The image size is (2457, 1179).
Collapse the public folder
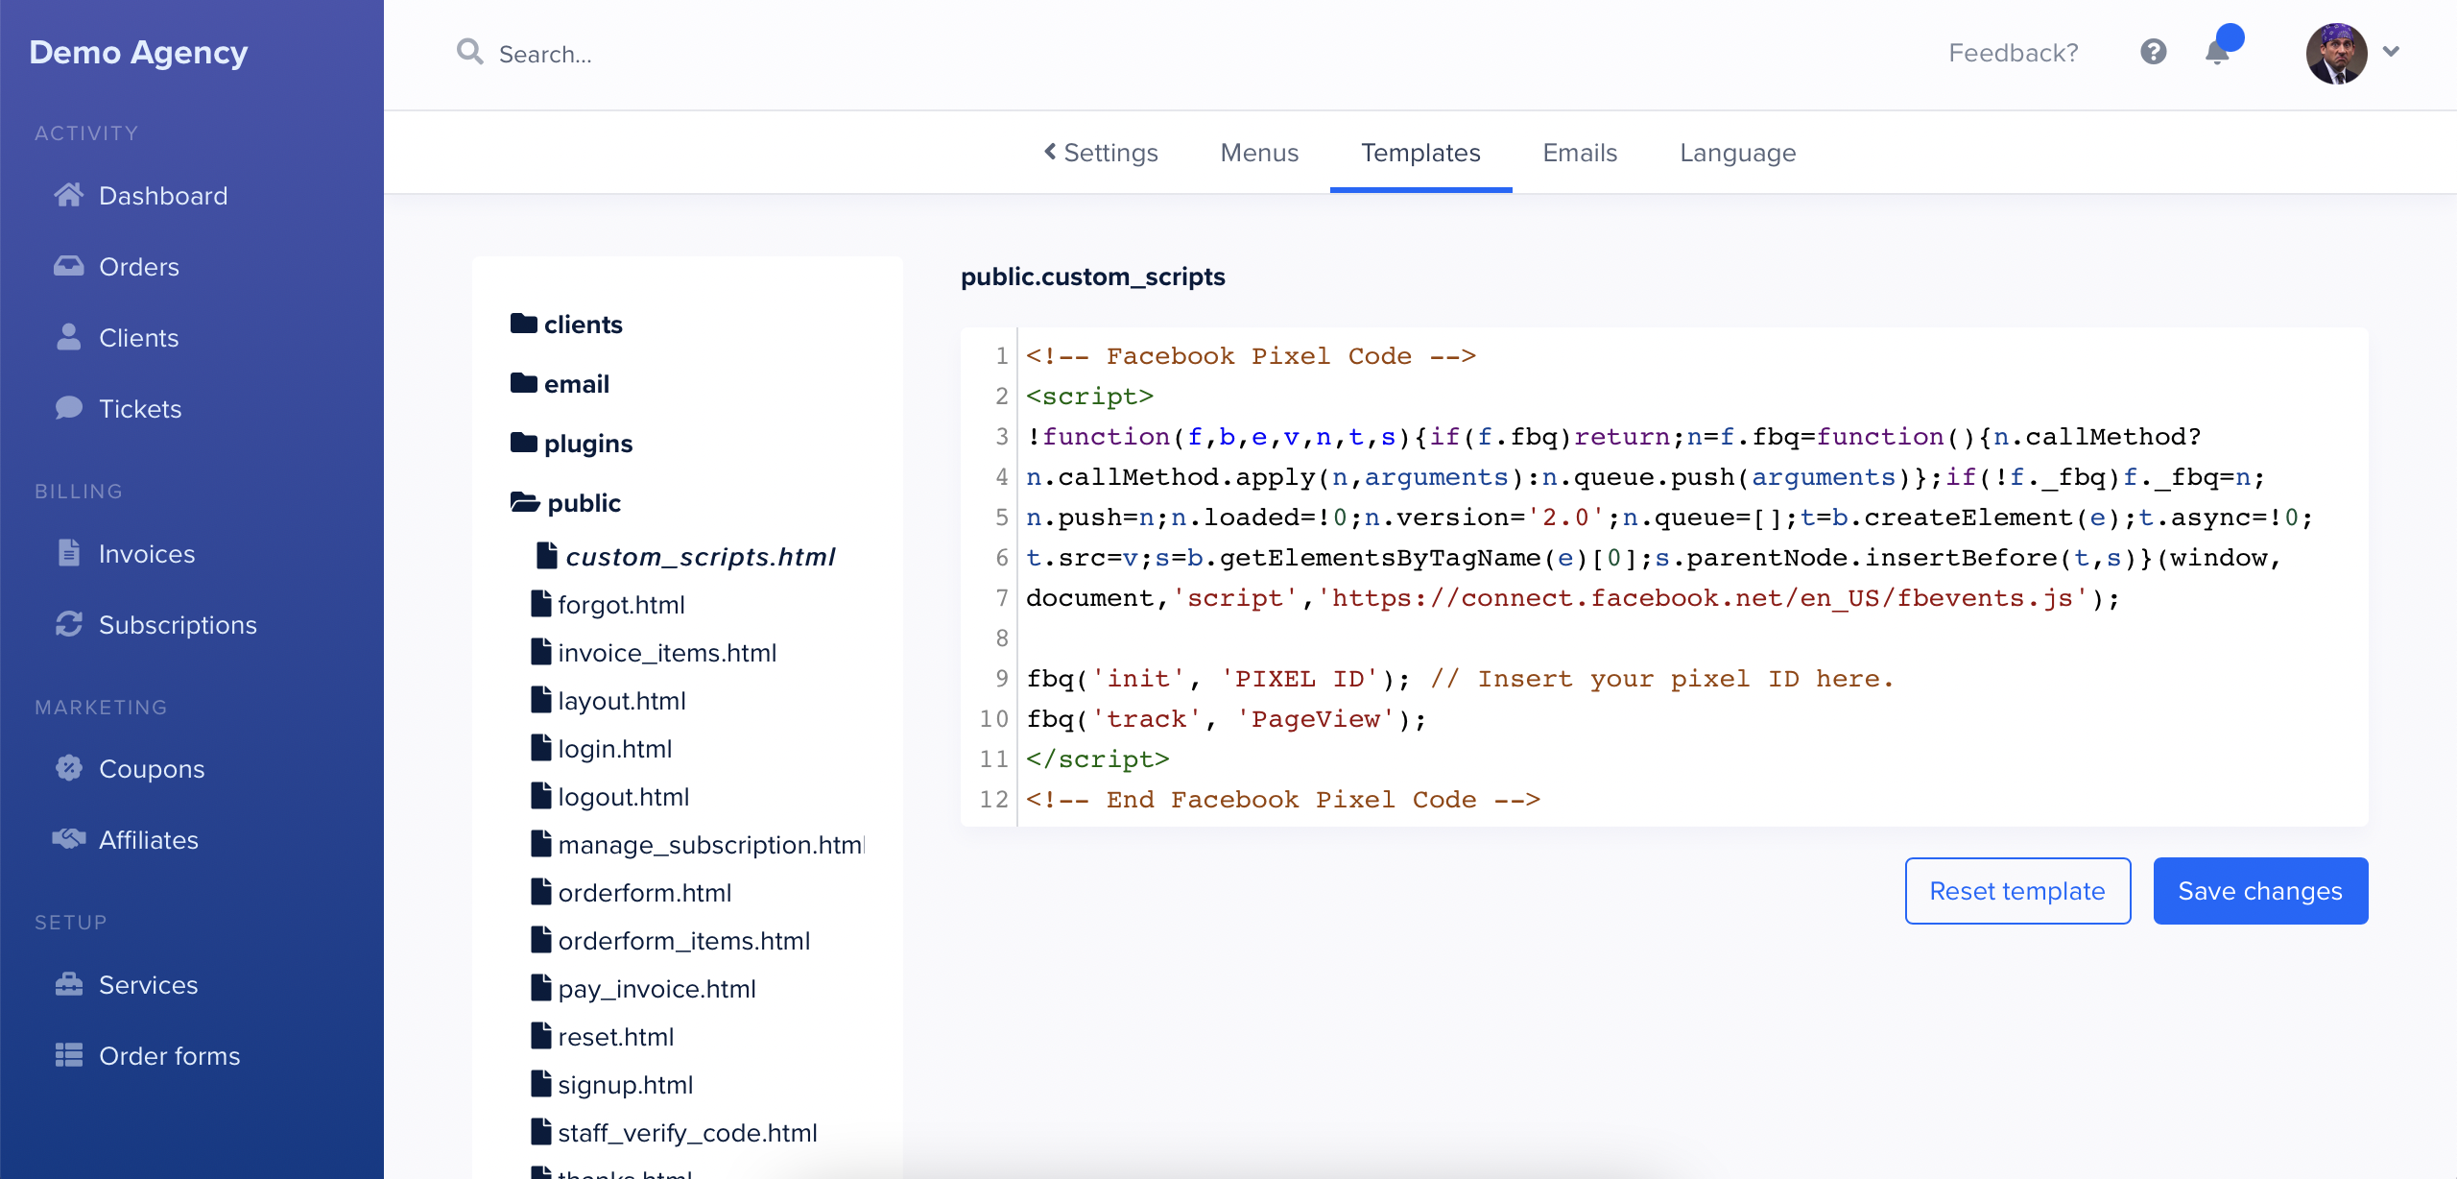point(565,502)
